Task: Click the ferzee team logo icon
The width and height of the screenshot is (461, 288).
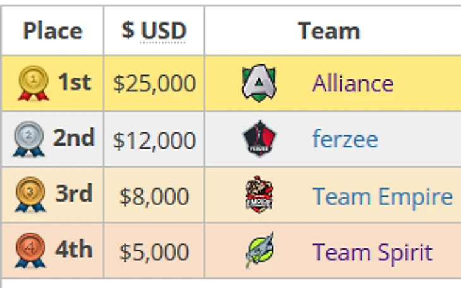Action: pos(260,139)
